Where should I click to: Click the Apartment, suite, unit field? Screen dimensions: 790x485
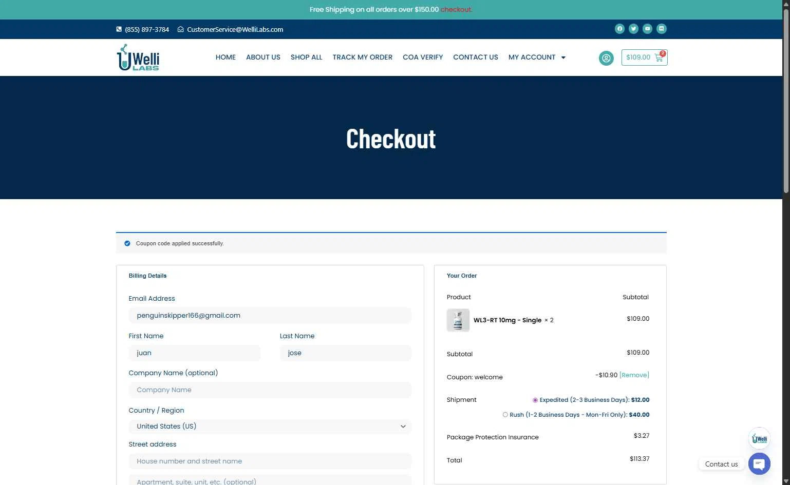point(270,480)
